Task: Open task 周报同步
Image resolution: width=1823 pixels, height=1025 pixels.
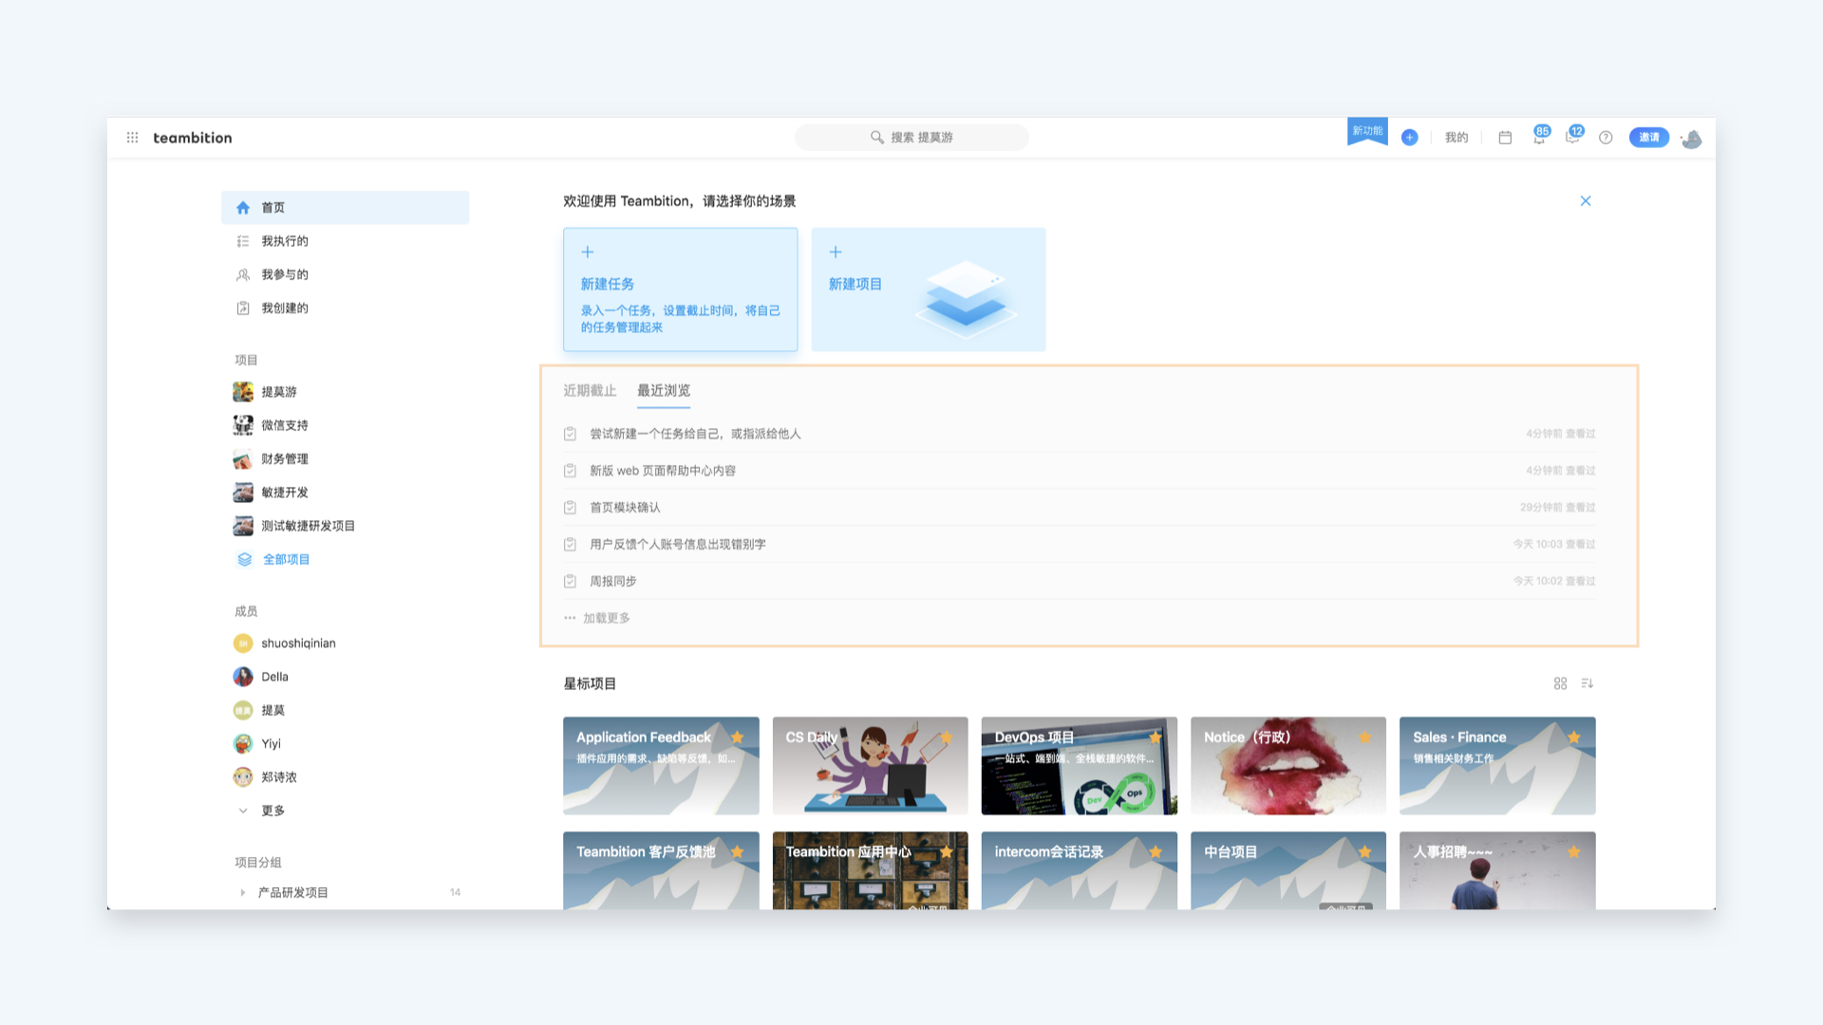Action: click(1079, 581)
